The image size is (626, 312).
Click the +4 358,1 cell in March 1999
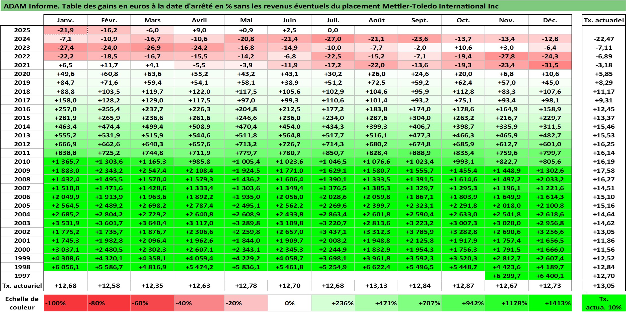(x=152, y=258)
